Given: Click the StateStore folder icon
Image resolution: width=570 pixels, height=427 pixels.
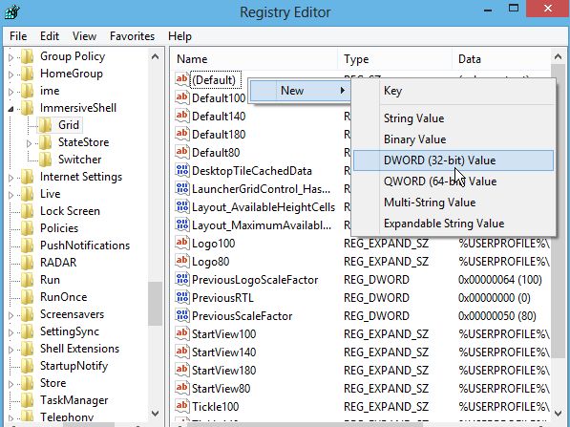Looking at the screenshot, I should pos(46,142).
